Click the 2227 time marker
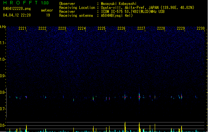 pos(141,28)
